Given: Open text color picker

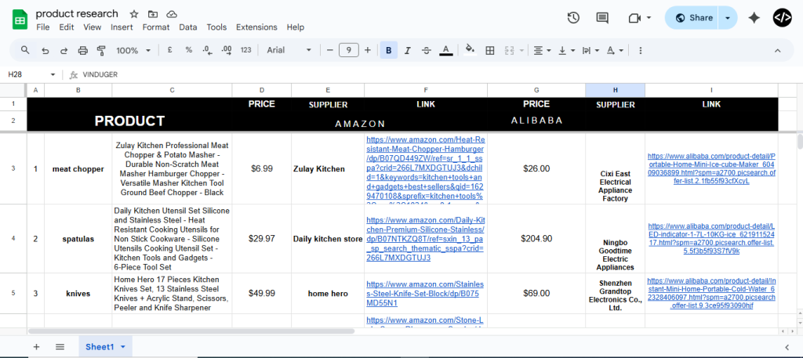Looking at the screenshot, I should click(446, 50).
